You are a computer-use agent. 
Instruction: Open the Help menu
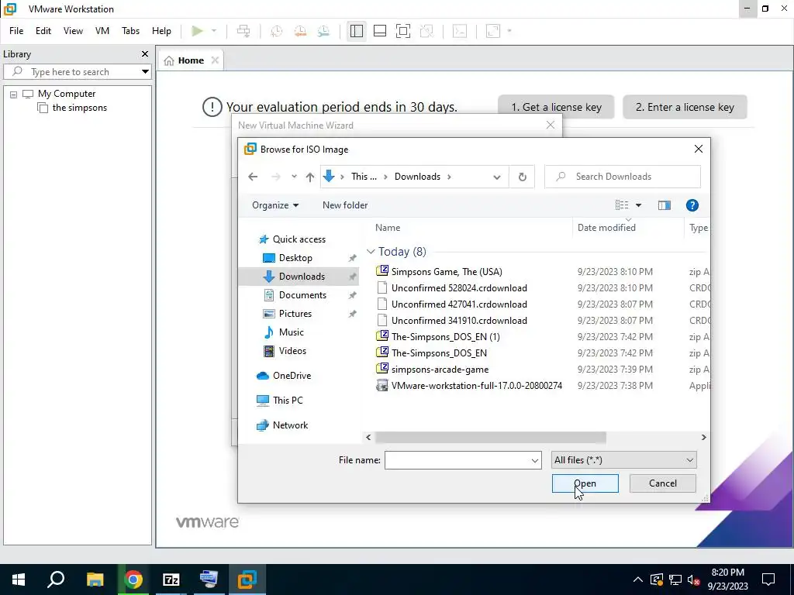[x=161, y=31]
